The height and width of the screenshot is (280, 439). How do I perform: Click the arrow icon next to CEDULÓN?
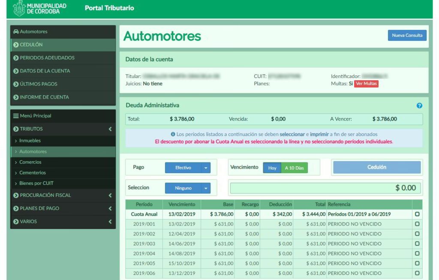click(16, 45)
